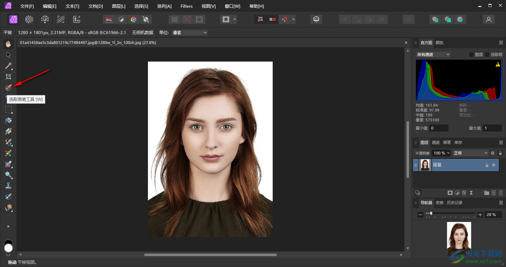Click the navigator zoom slider handle

tap(431, 213)
